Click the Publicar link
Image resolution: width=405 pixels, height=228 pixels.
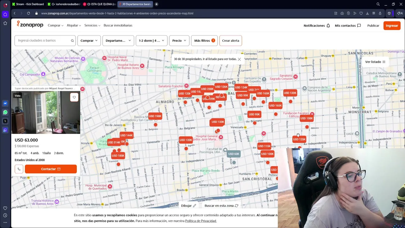tap(373, 26)
